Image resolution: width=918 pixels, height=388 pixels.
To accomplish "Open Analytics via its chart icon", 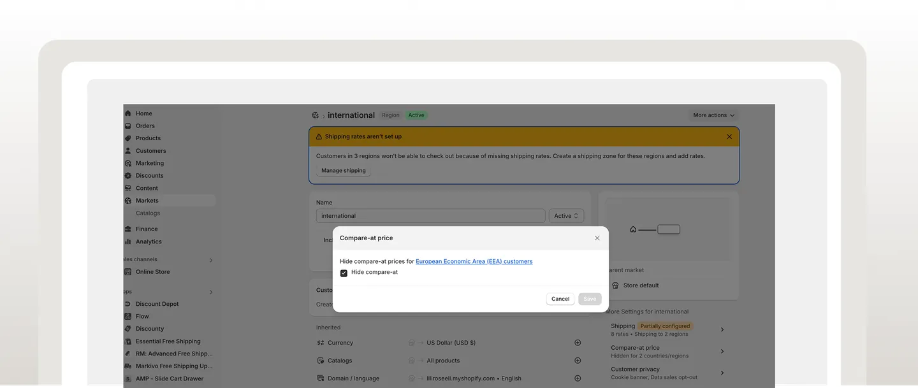I will [128, 241].
